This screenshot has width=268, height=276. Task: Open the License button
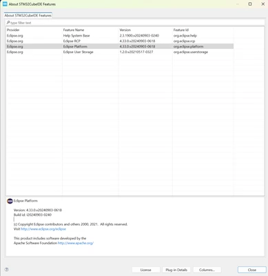146,270
